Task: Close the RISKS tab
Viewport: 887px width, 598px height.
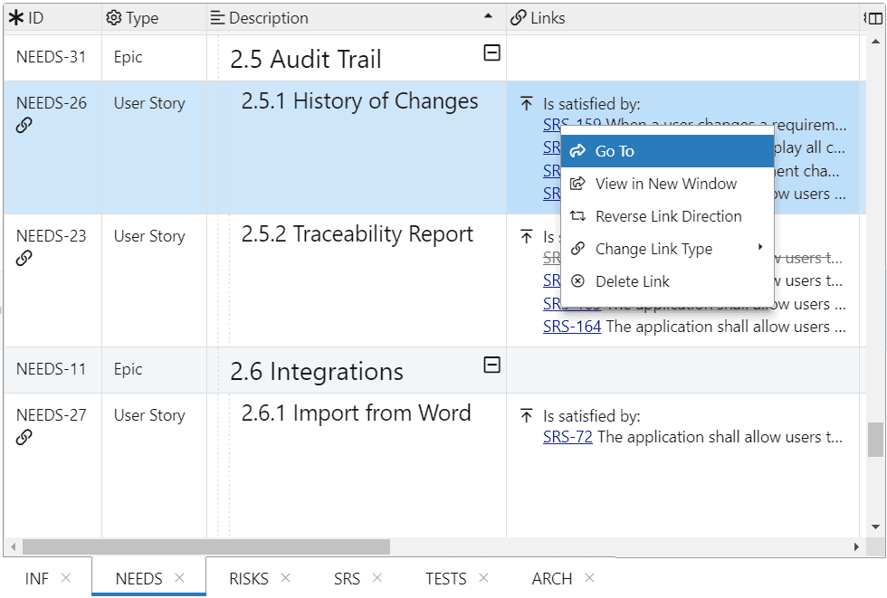Action: pyautogui.click(x=285, y=578)
